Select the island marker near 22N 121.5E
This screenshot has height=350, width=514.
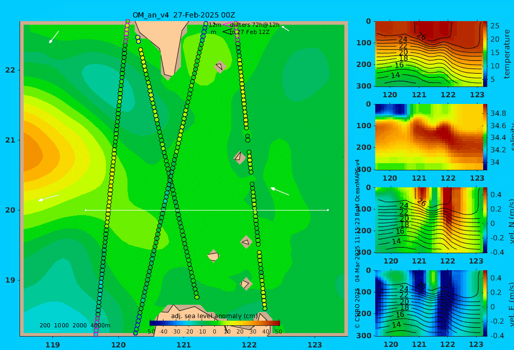[x=220, y=67]
